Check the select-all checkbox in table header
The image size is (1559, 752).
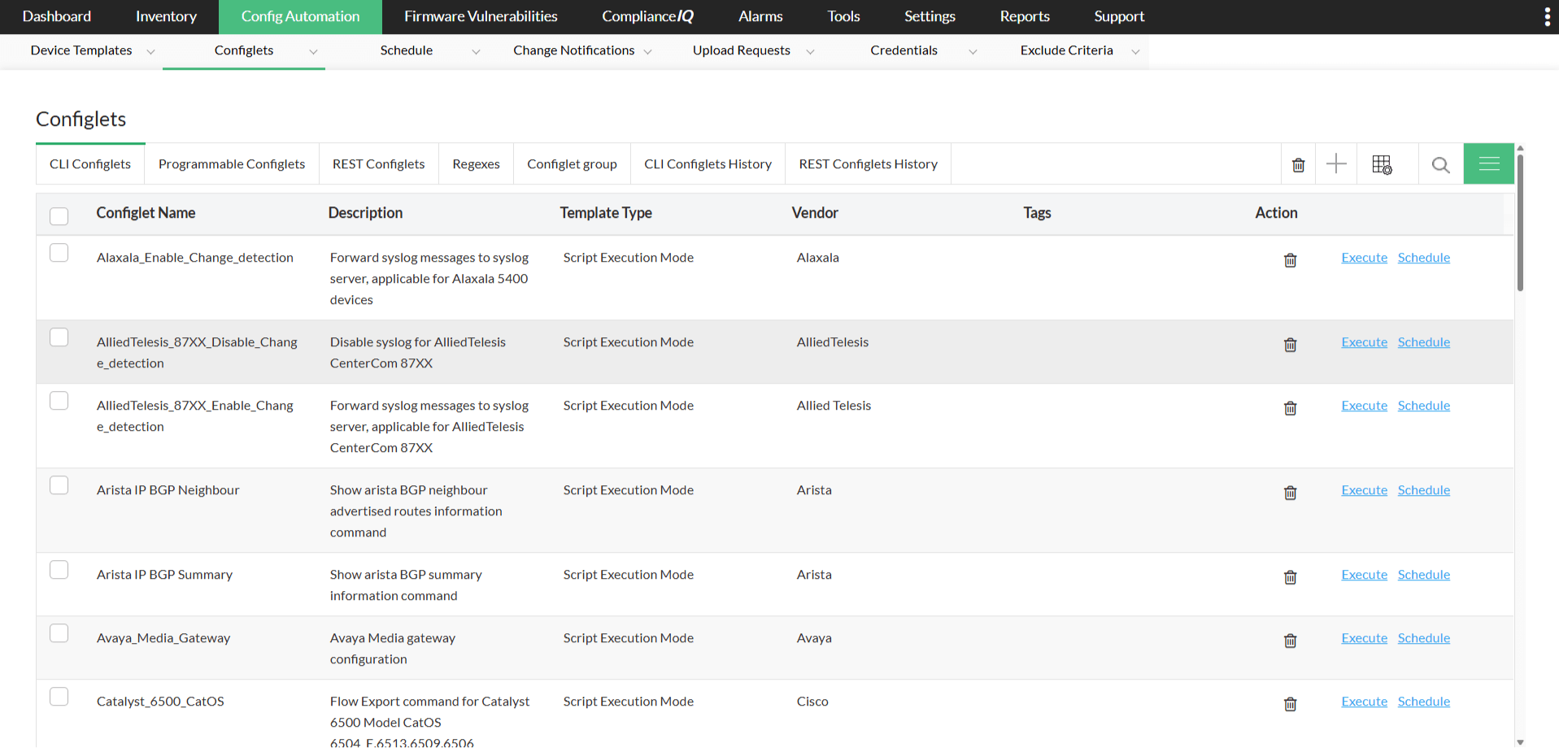tap(59, 215)
